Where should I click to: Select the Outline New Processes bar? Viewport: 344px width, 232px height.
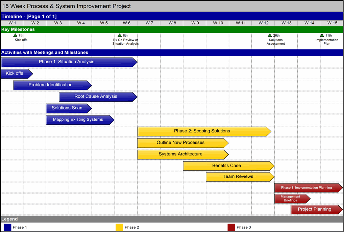[x=183, y=143]
